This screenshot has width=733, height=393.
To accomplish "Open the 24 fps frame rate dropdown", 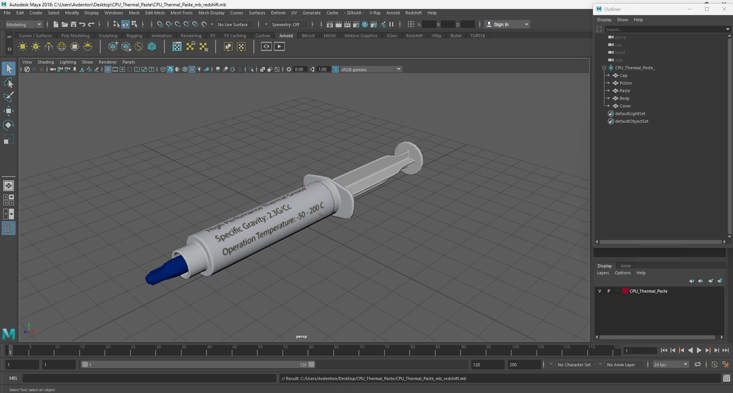I will [x=670, y=365].
